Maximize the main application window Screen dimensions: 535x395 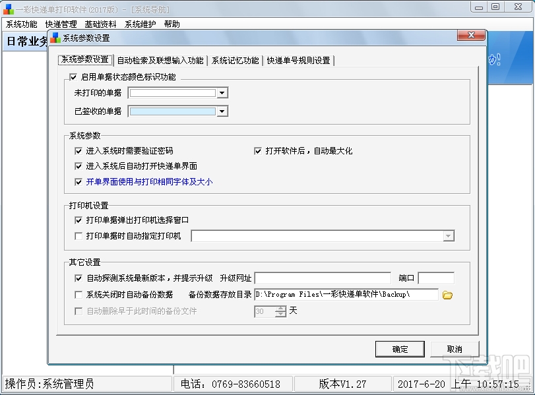pyautogui.click(x=495, y=7)
